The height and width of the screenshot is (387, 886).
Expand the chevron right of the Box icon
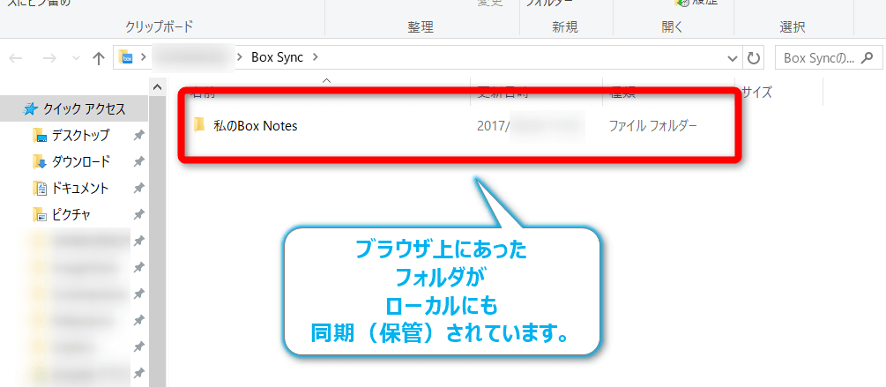coord(144,58)
